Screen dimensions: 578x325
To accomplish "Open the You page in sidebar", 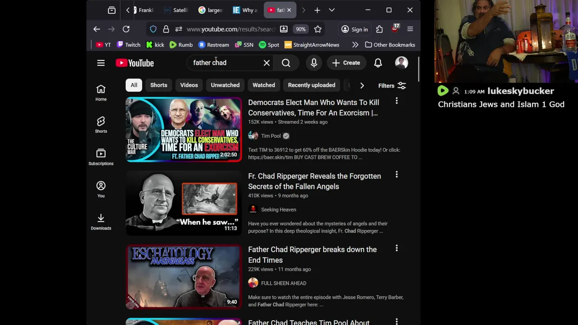I will pyautogui.click(x=101, y=190).
